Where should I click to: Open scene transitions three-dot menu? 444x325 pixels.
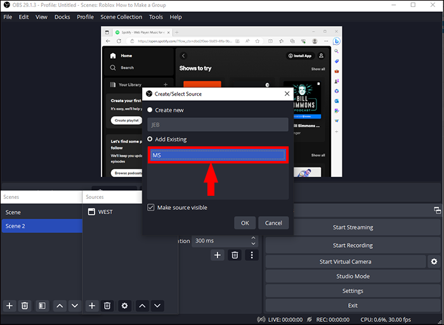coord(252,255)
